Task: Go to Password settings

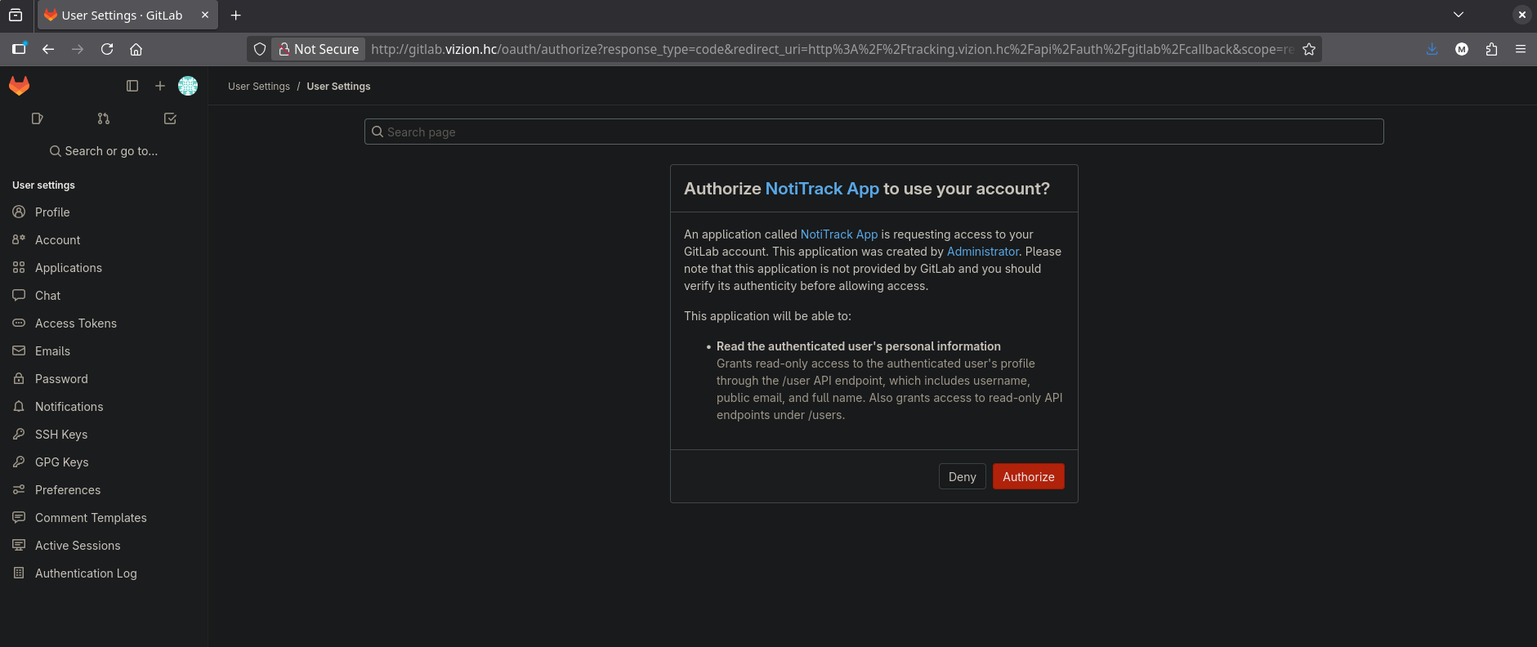Action: 104,379
